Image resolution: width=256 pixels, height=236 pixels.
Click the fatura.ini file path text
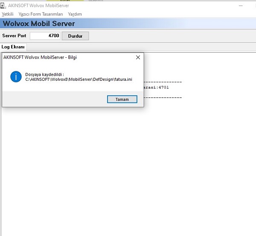[x=79, y=80]
